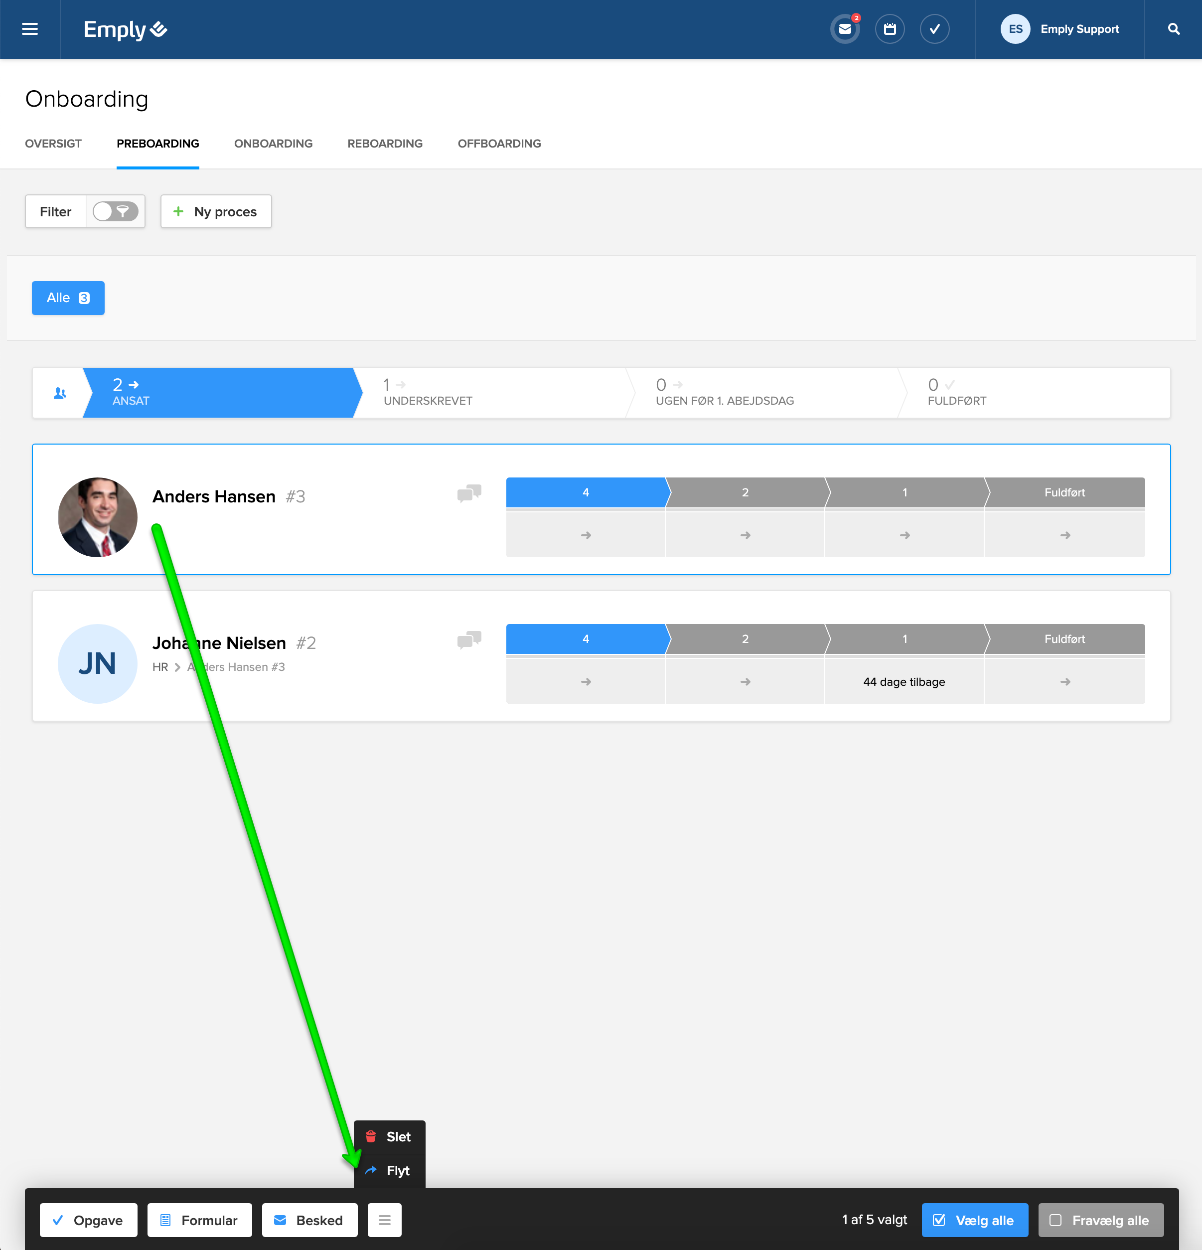Open the more actions list button

[x=385, y=1220]
